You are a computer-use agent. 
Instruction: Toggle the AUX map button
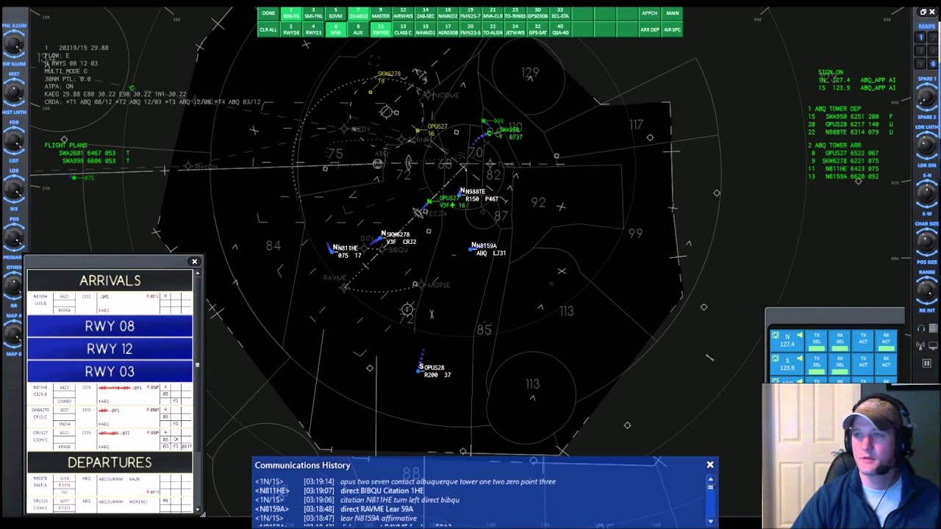coord(358,29)
